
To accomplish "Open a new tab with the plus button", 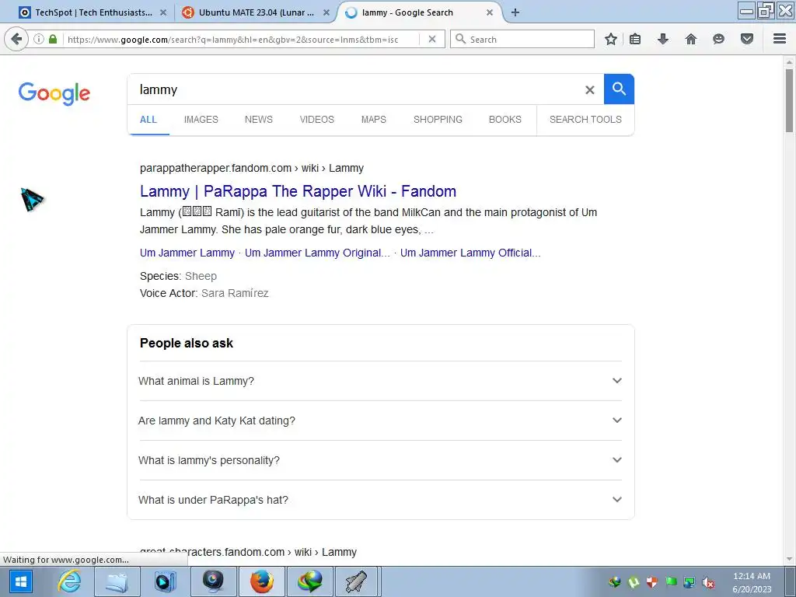I will (515, 12).
